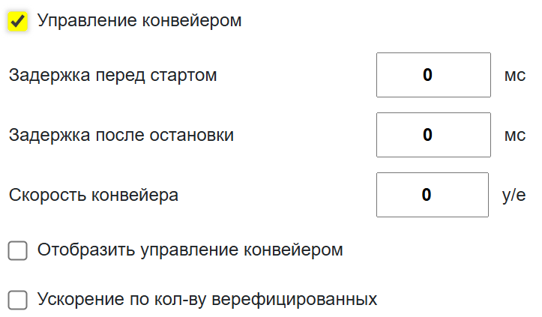Select the Скорость конвейера input field
The image size is (542, 317).
tap(433, 195)
